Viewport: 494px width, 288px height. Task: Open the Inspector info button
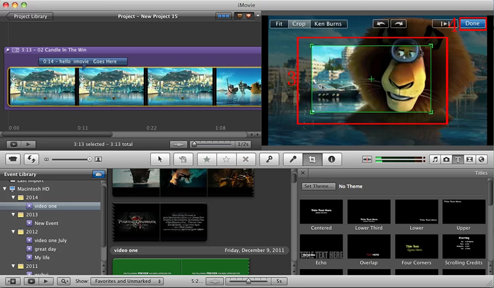tap(332, 159)
